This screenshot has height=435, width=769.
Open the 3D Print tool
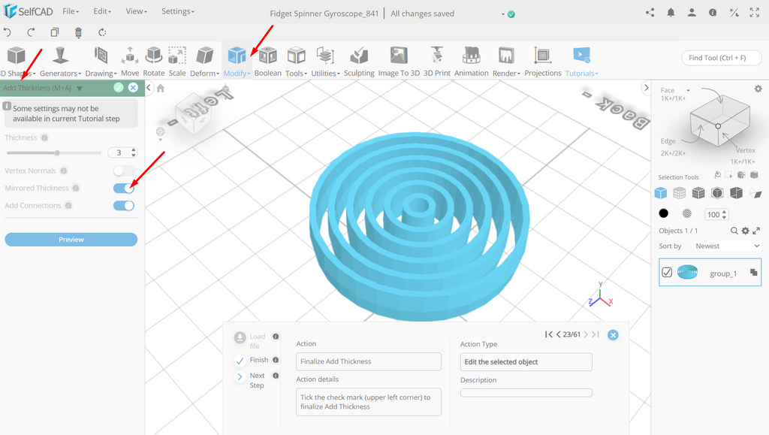[x=436, y=62]
